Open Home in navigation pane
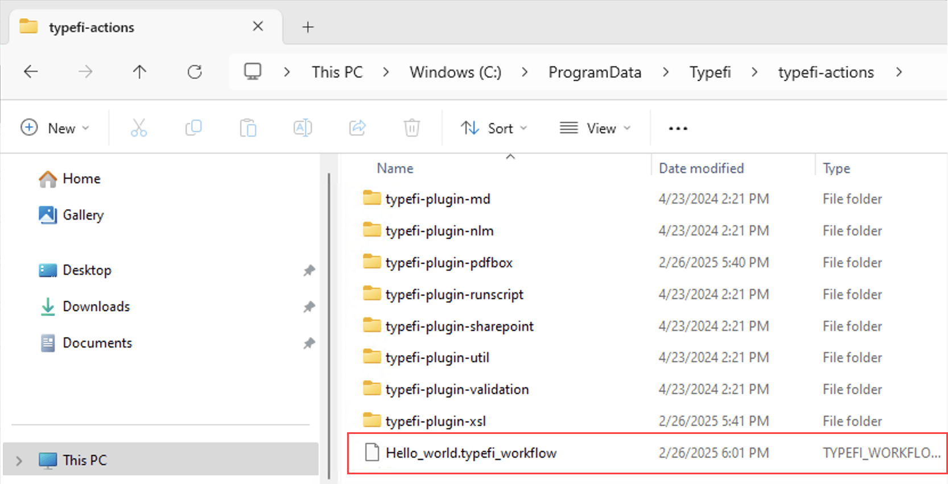 [x=69, y=179]
